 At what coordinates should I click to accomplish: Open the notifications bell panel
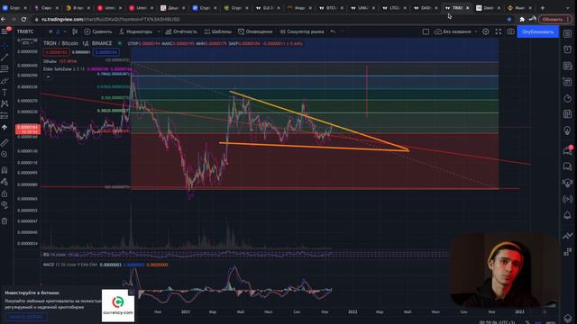(x=567, y=215)
